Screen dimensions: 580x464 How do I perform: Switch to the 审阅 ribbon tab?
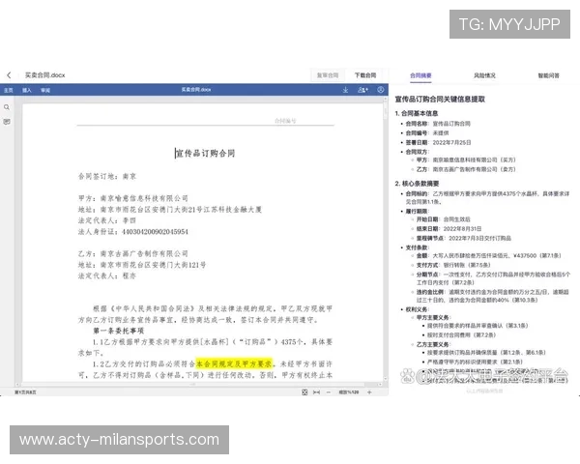click(45, 90)
